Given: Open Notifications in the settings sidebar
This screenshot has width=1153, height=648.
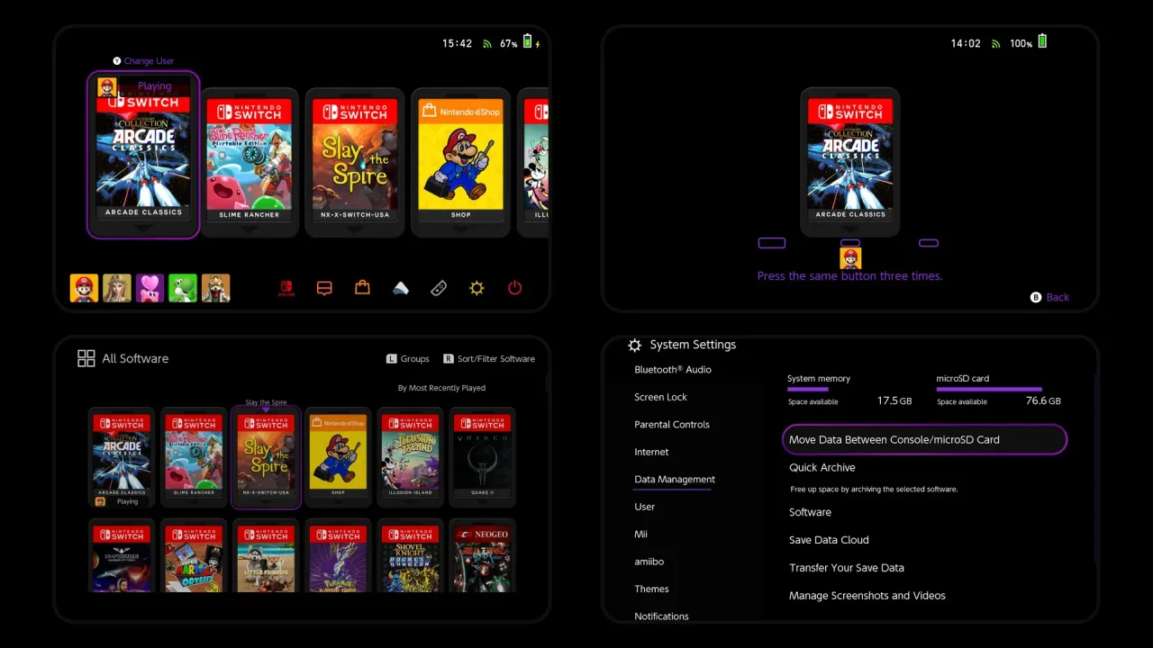Looking at the screenshot, I should click(661, 616).
